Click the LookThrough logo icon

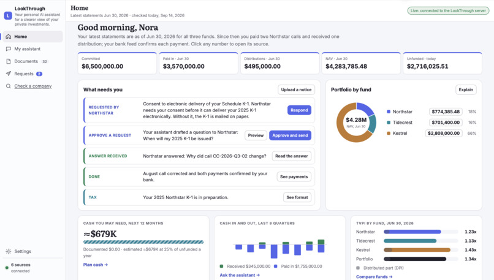(8, 15)
